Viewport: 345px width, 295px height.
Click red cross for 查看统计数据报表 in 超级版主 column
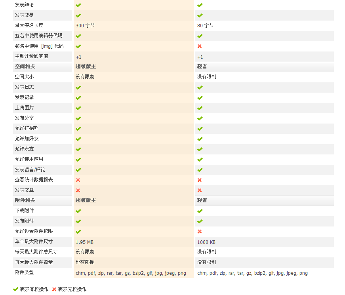(78, 180)
